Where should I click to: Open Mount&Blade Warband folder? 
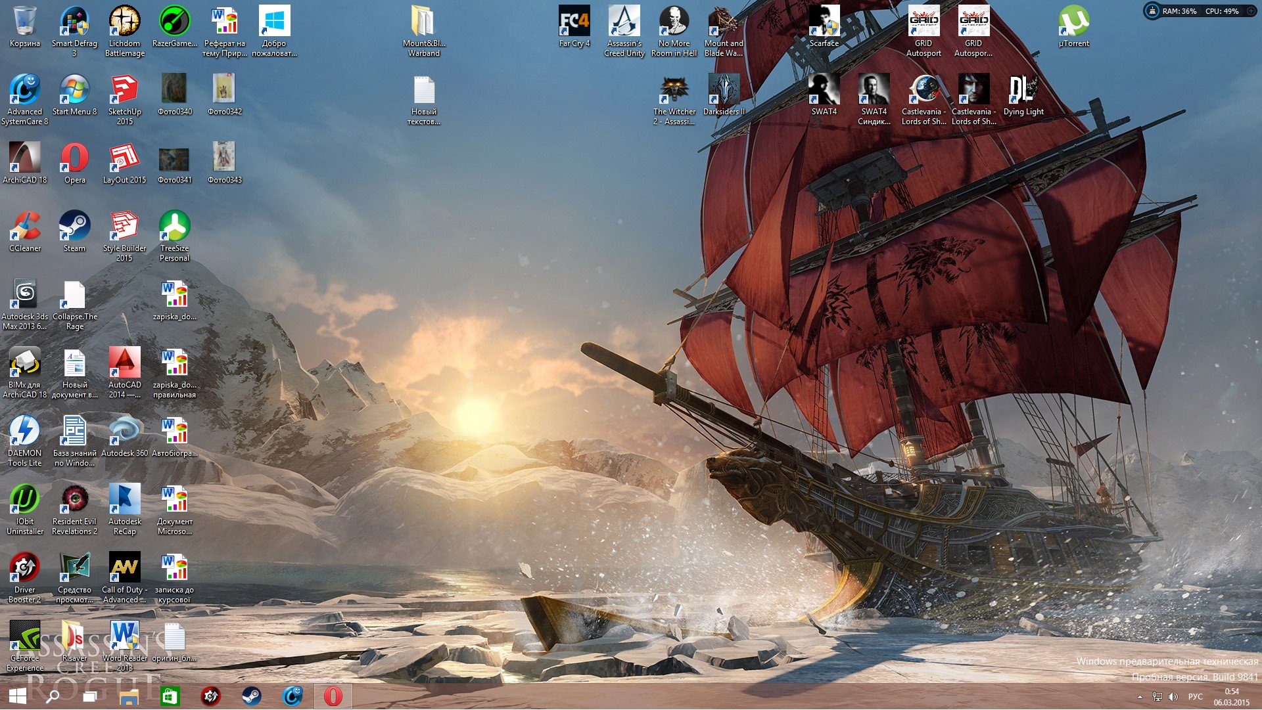pyautogui.click(x=424, y=31)
